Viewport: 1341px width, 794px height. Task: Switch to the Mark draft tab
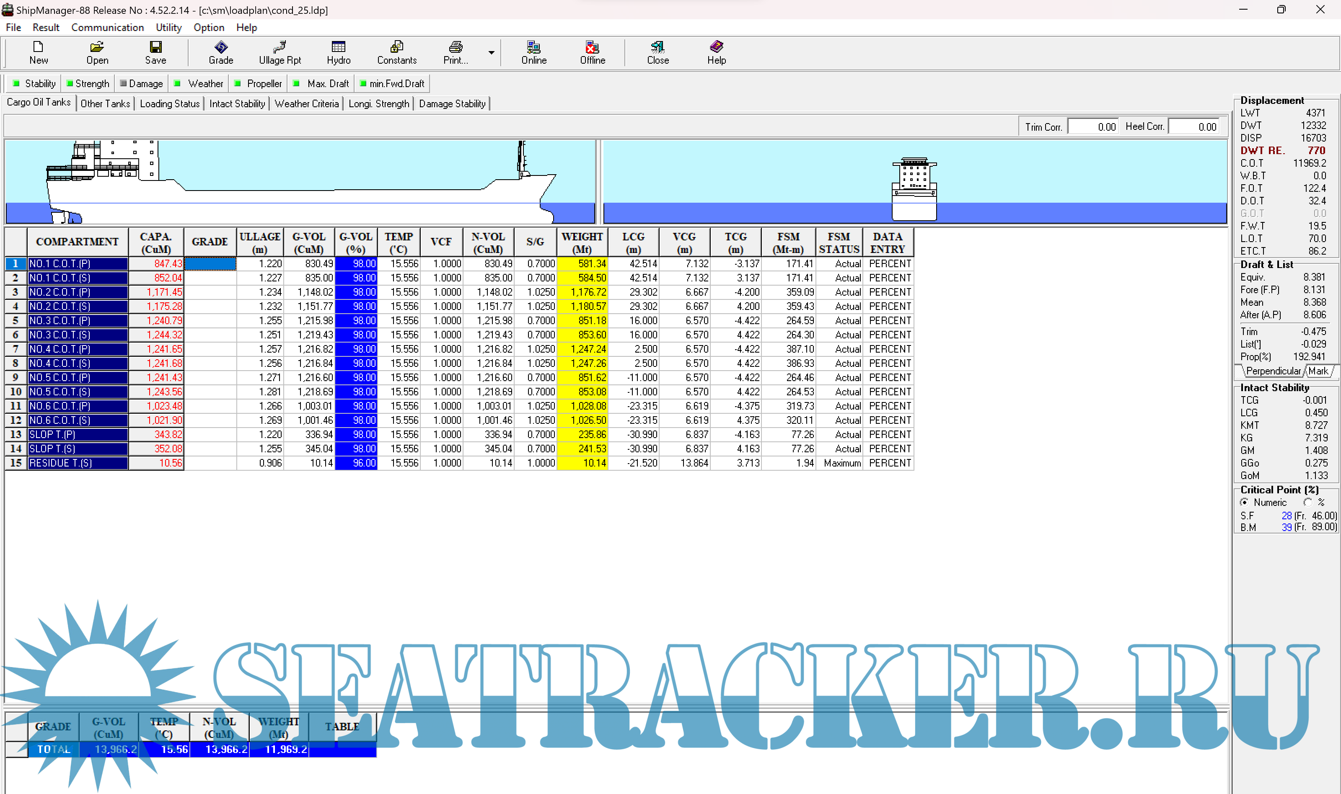[x=1318, y=371]
